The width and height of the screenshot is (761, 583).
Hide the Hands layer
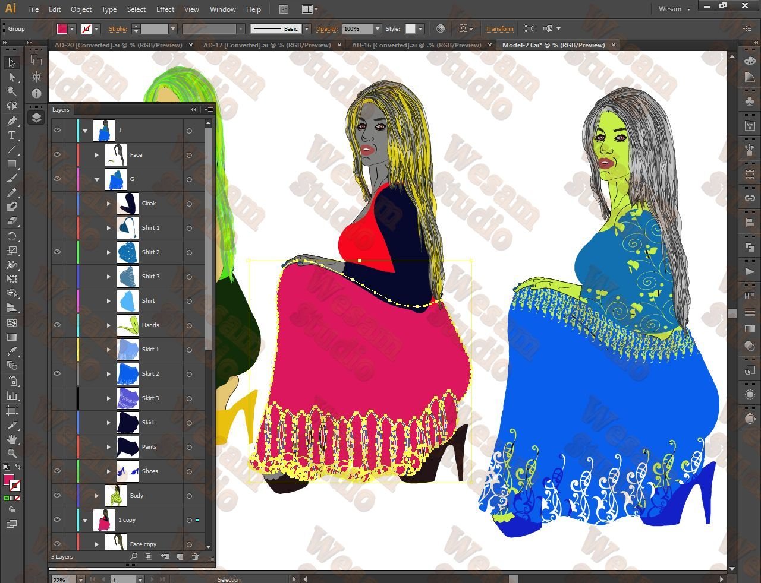pyautogui.click(x=57, y=325)
